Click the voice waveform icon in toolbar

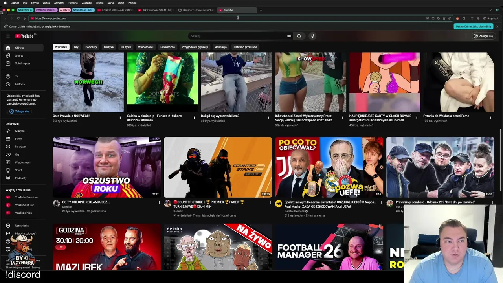coord(478,18)
